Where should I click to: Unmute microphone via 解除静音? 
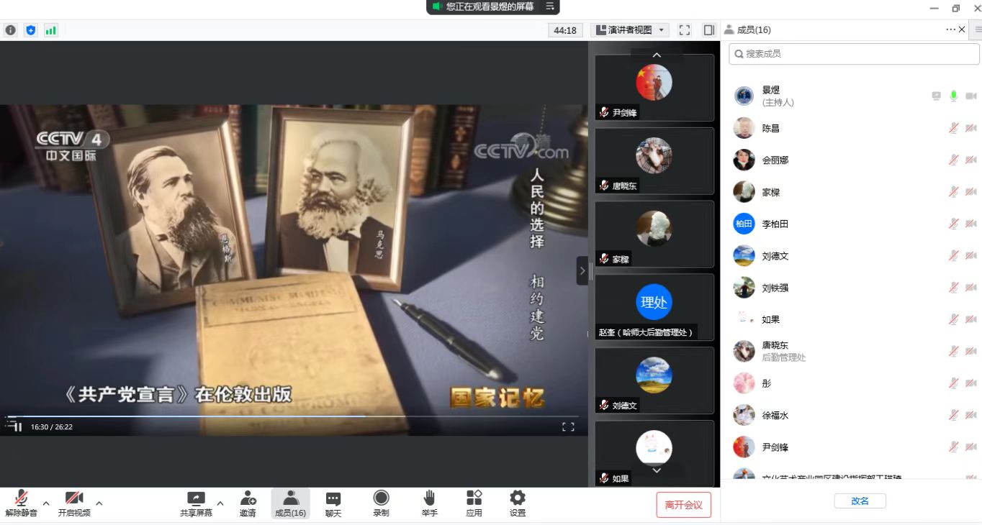click(21, 503)
